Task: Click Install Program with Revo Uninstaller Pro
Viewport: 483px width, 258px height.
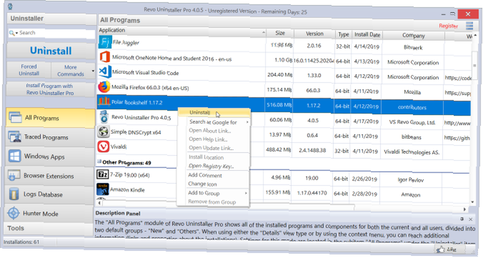Action: 50,89
